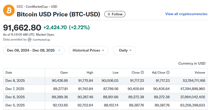The width and height of the screenshot is (212, 110).
Task: Click high value 92,702.64
Action: click(85, 105)
